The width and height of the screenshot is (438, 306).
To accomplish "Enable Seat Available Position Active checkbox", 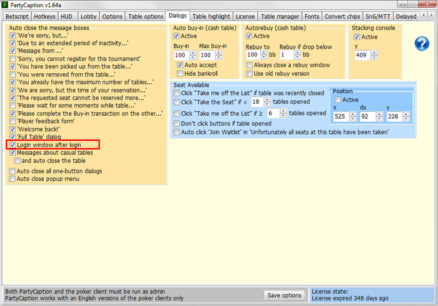I will (x=338, y=99).
